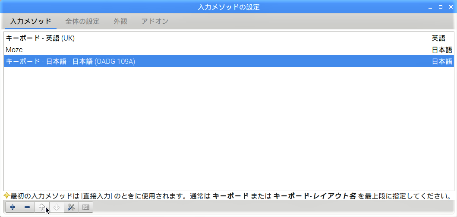Maximize the input method settings window
The image size is (457, 217).
pyautogui.click(x=441, y=7)
